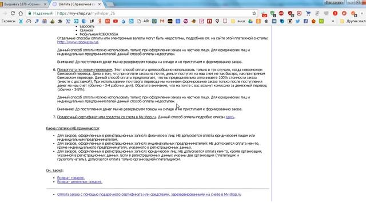Select the Оплата | Справочная tab
The image size is (366, 206).
(76, 4)
